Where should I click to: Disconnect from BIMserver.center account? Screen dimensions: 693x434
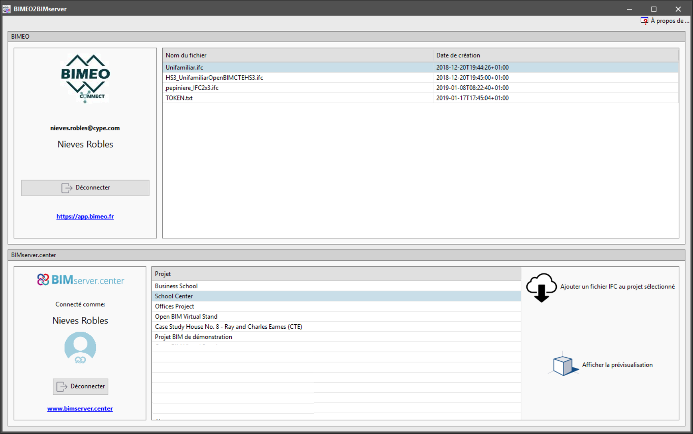tap(80, 386)
